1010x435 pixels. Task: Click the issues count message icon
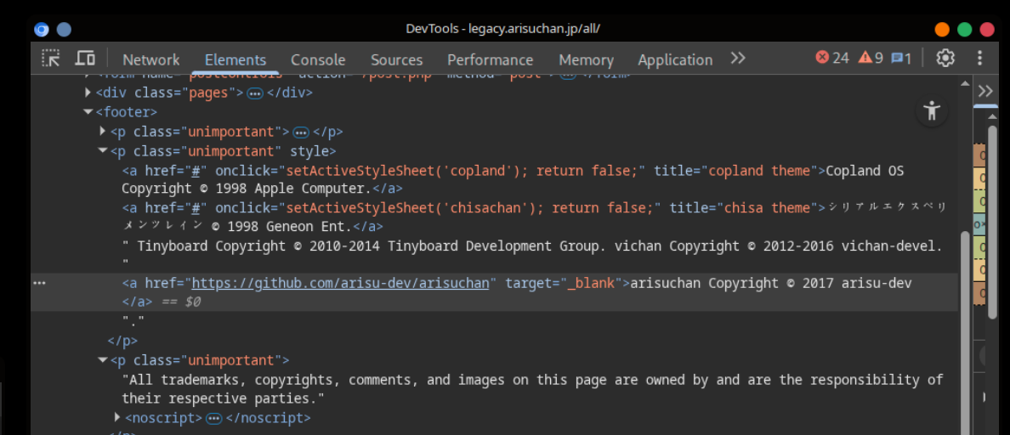click(x=896, y=58)
